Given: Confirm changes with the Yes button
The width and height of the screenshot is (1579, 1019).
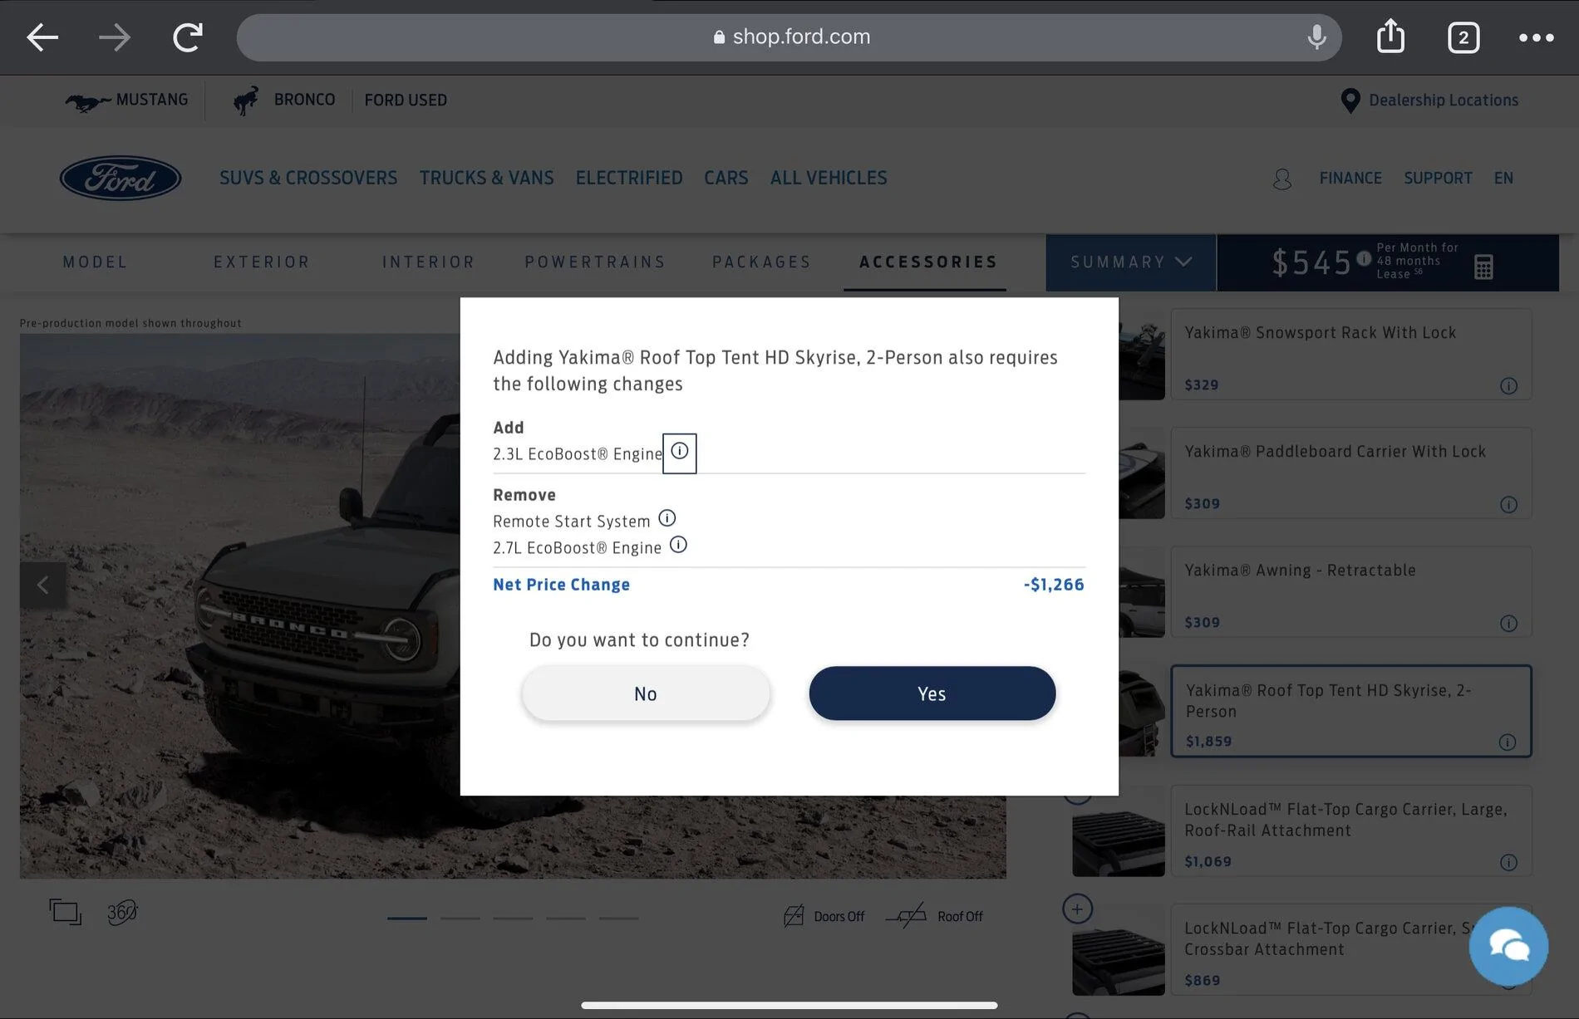Looking at the screenshot, I should click(x=932, y=693).
